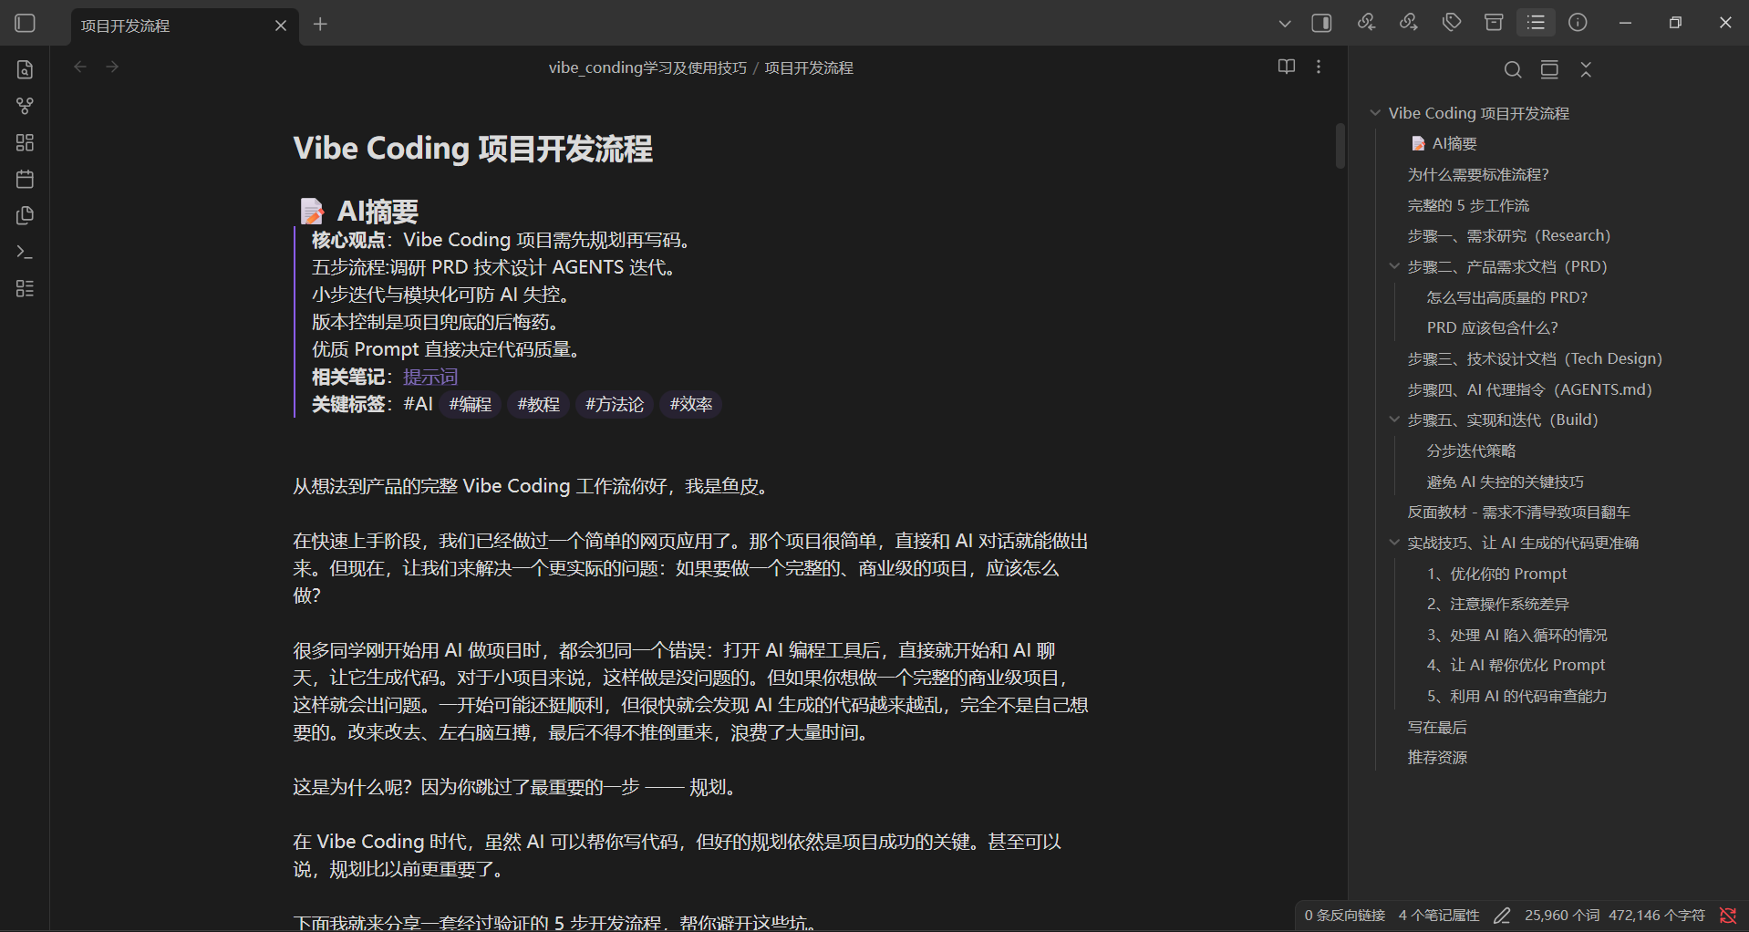Open backlinks pane icon

[1366, 23]
